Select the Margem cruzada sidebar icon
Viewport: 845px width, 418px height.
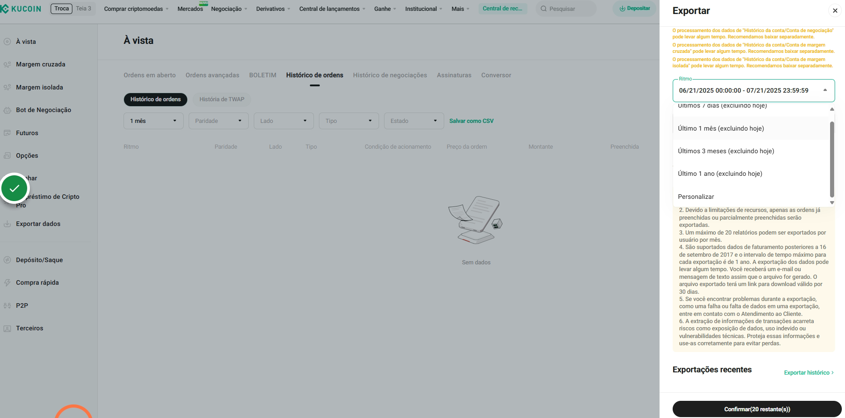pos(7,65)
